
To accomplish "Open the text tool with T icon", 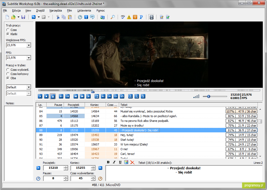I will [x=86, y=17].
